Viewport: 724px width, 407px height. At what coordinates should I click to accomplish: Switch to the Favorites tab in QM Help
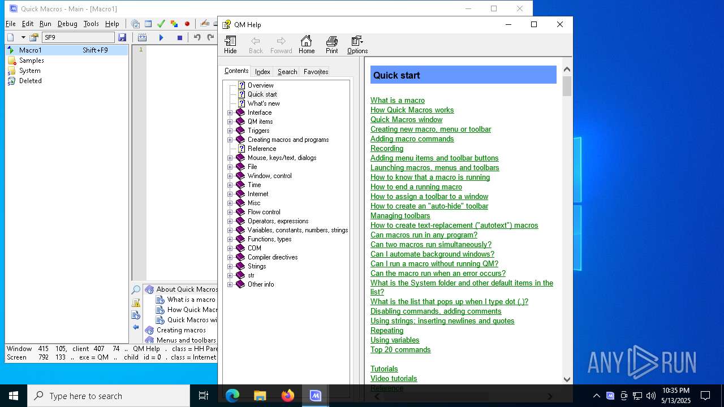[x=316, y=72]
